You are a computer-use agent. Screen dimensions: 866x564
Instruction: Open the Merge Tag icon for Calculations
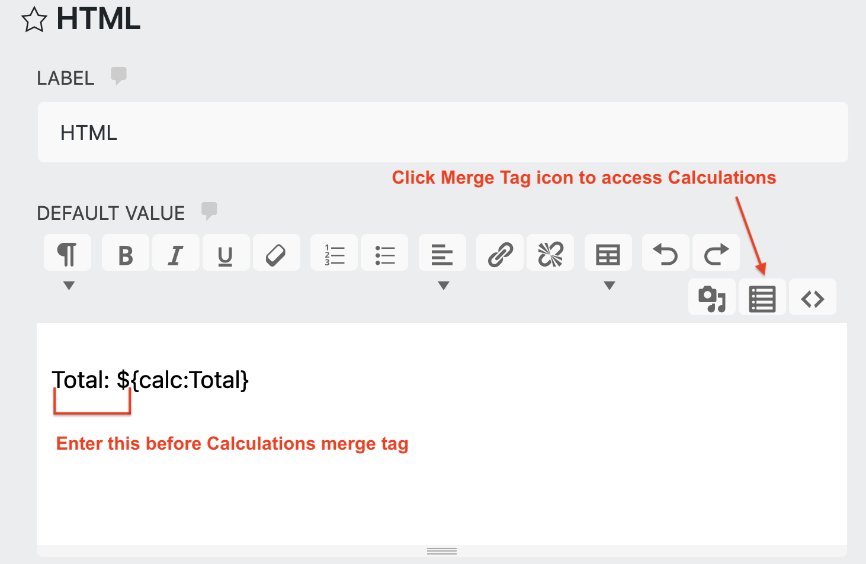tap(762, 298)
